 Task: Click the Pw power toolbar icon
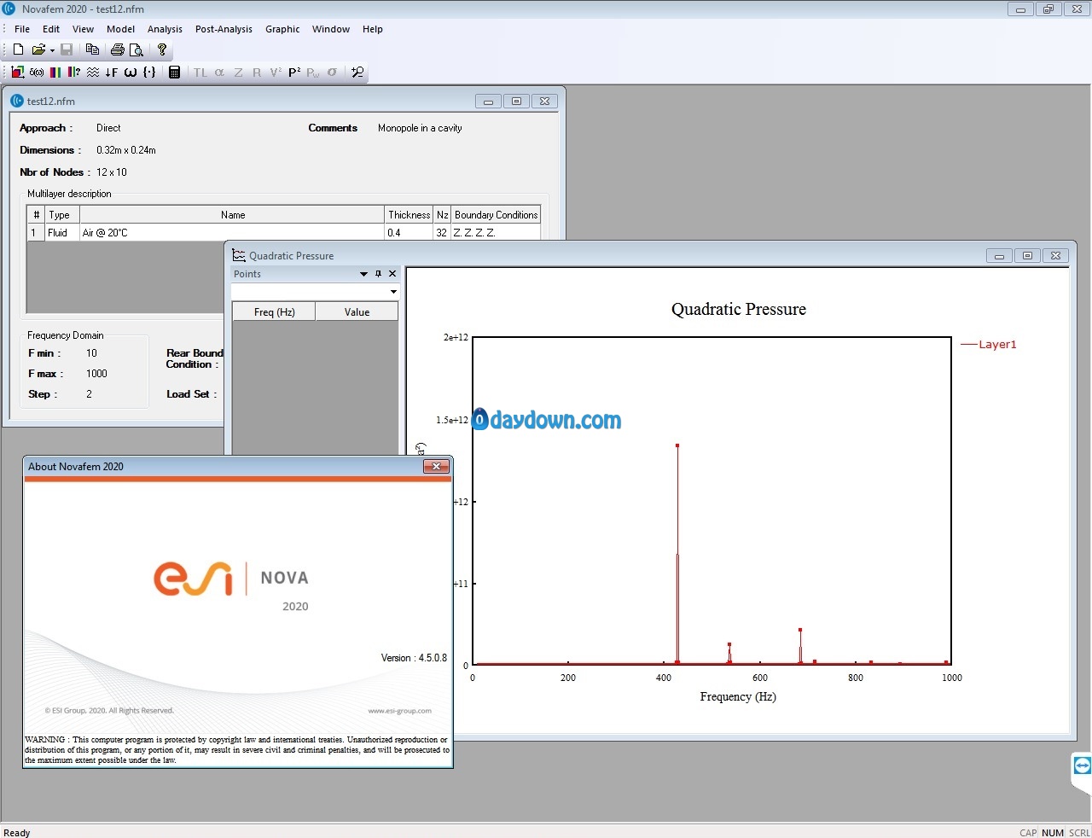pos(313,73)
